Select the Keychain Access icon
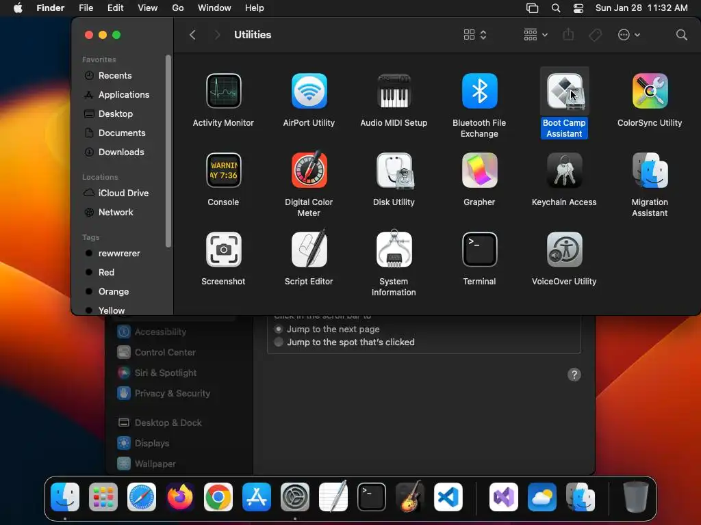This screenshot has width=701, height=525. click(x=564, y=170)
